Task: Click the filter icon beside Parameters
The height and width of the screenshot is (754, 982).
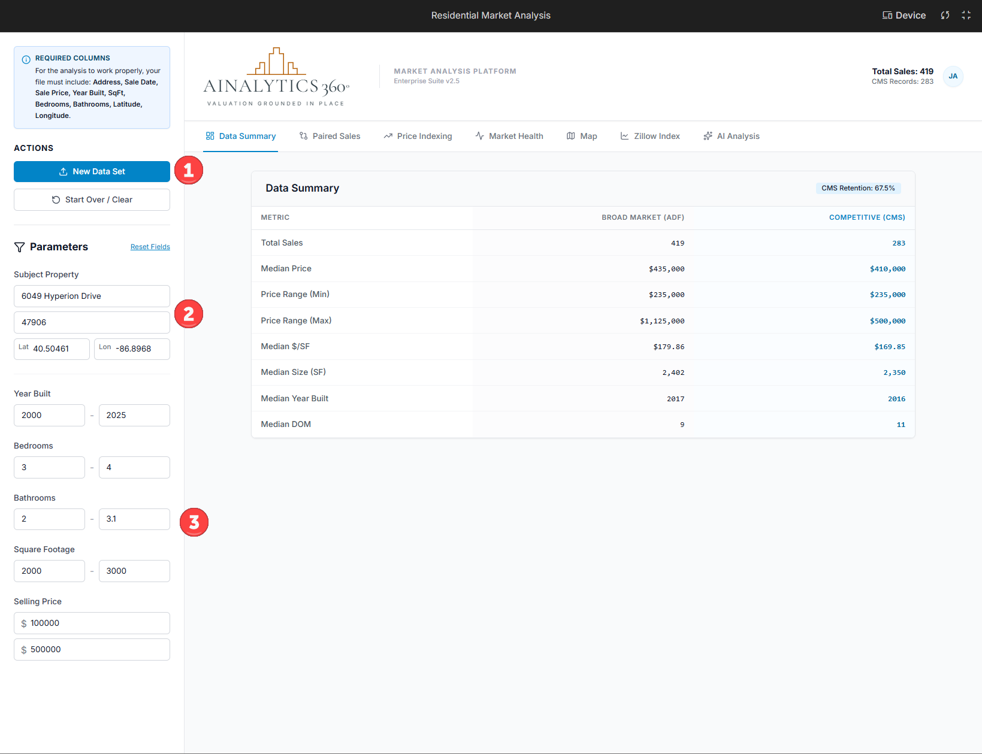Action: (20, 247)
